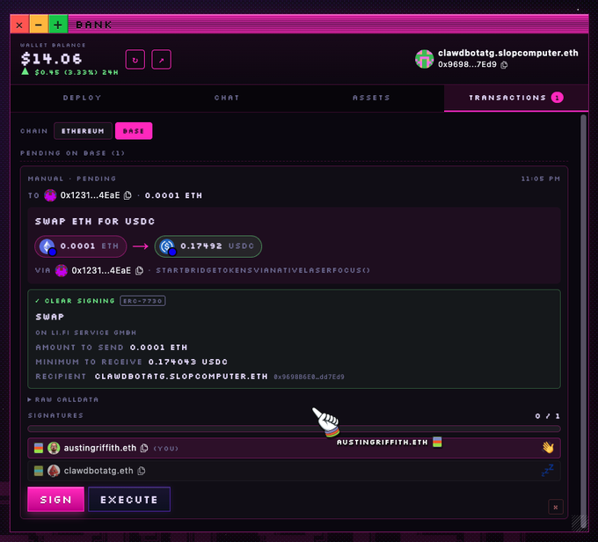Screen dimensions: 598x542
Task: Click the On LI.FI Service GmbH line
Action: pos(86,333)
